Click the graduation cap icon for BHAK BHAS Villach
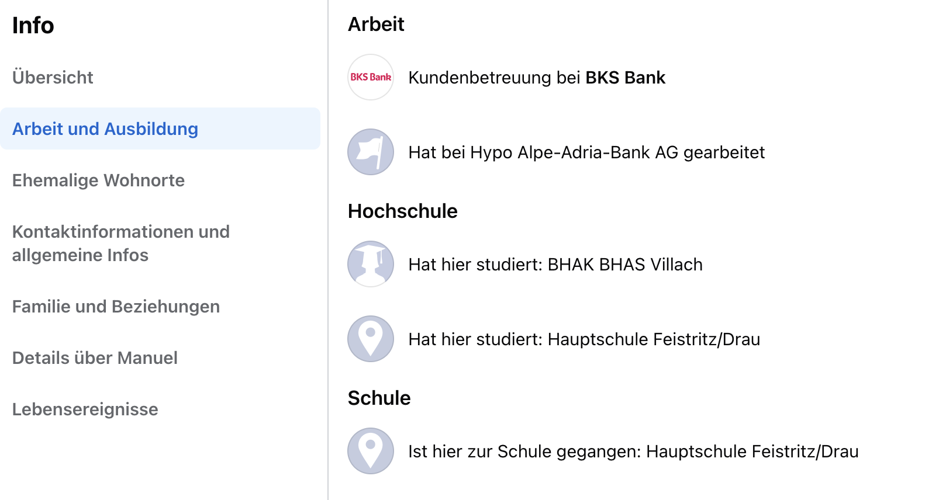 click(371, 264)
